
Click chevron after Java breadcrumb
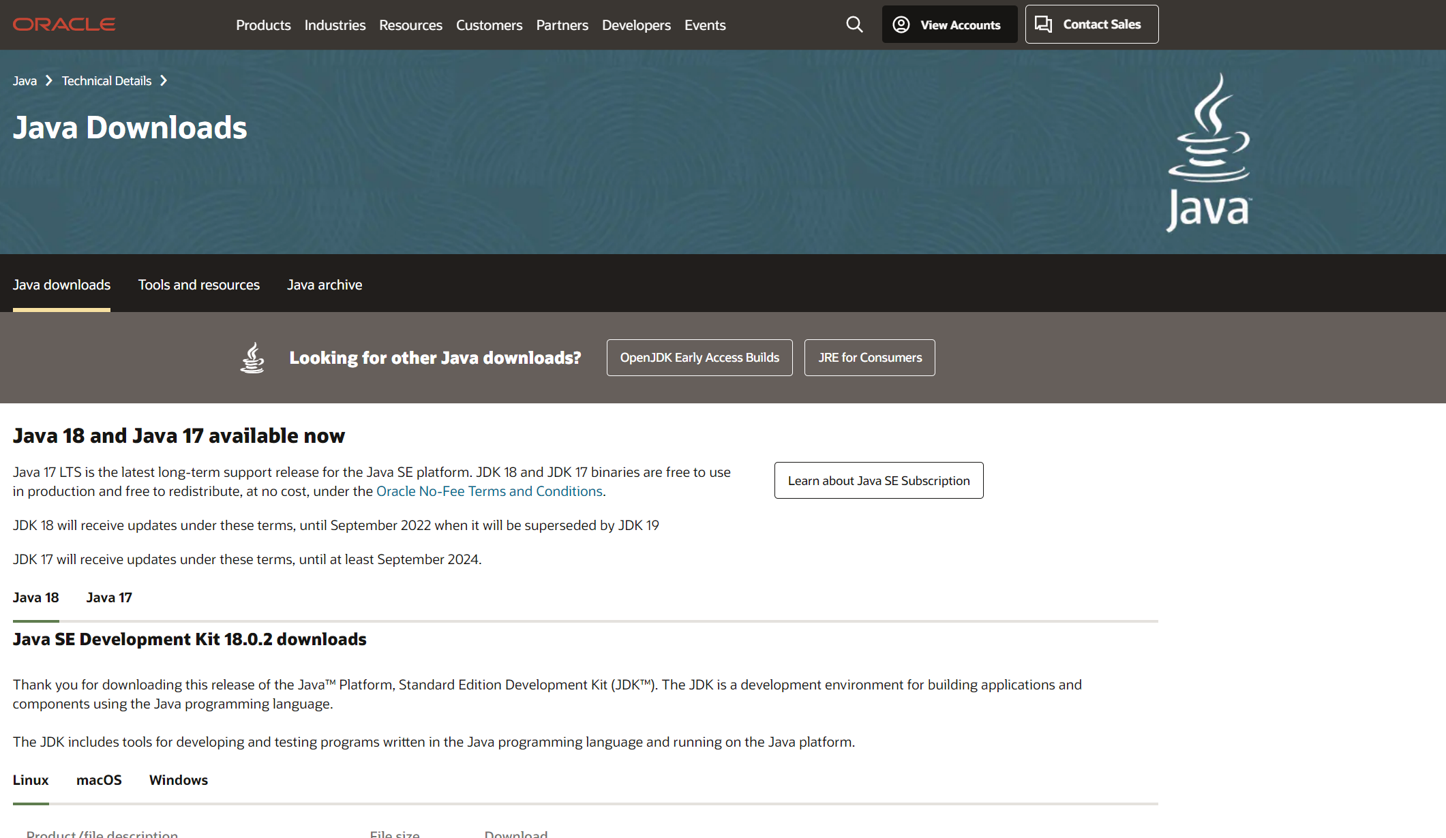click(49, 81)
